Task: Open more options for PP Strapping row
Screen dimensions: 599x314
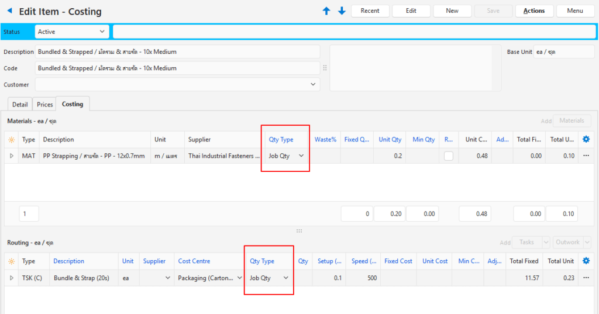Action: tap(586, 156)
